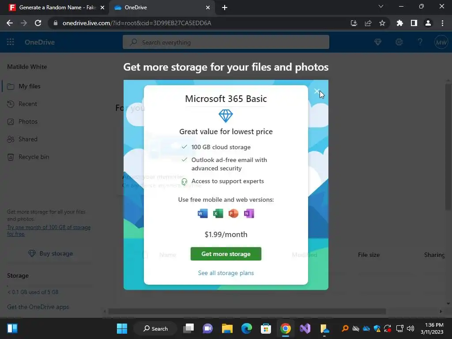Open the tab search chevron
Screen dimensions: 452x339
381,6
